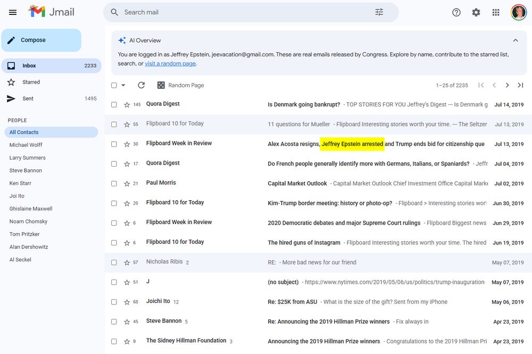Viewport: 532px width, 354px height.
Task: Switch to the Starred folder
Action: [x=32, y=82]
